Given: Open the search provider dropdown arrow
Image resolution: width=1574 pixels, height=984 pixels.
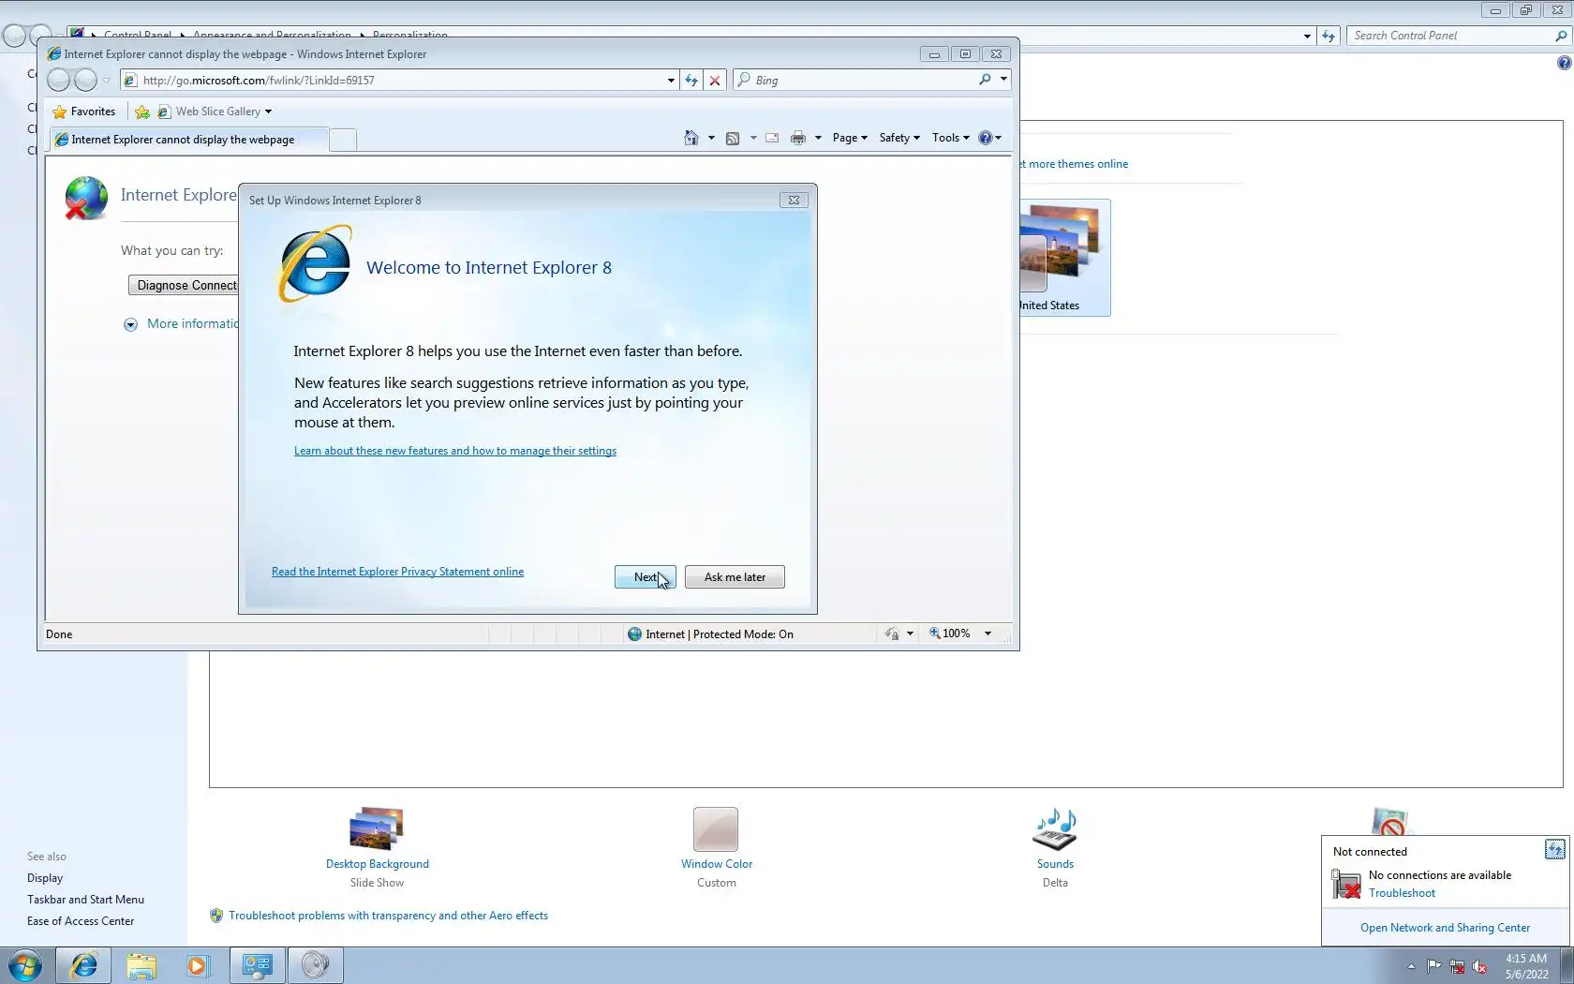Looking at the screenshot, I should (1003, 80).
